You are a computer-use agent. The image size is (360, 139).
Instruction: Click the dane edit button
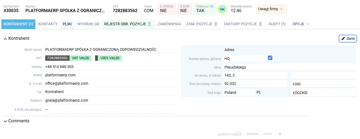point(348,38)
